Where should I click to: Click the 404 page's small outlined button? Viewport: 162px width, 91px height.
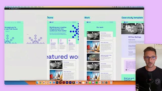[x=7, y=31]
